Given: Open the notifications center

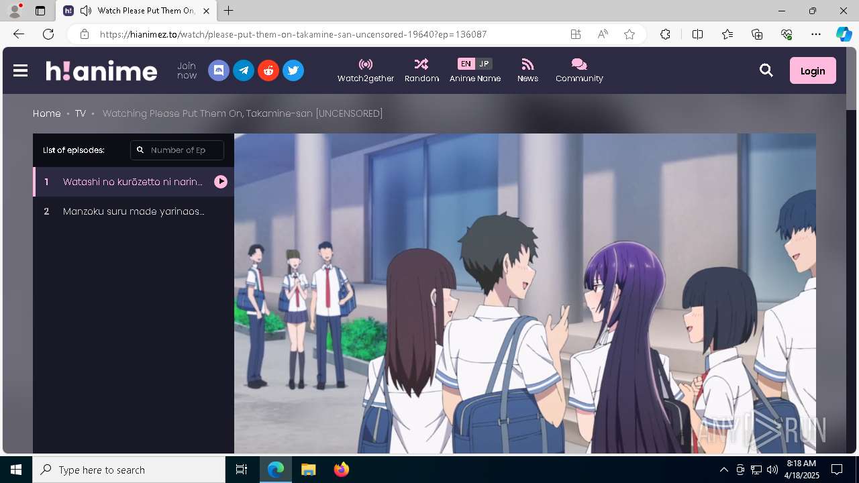Looking at the screenshot, I should [837, 470].
